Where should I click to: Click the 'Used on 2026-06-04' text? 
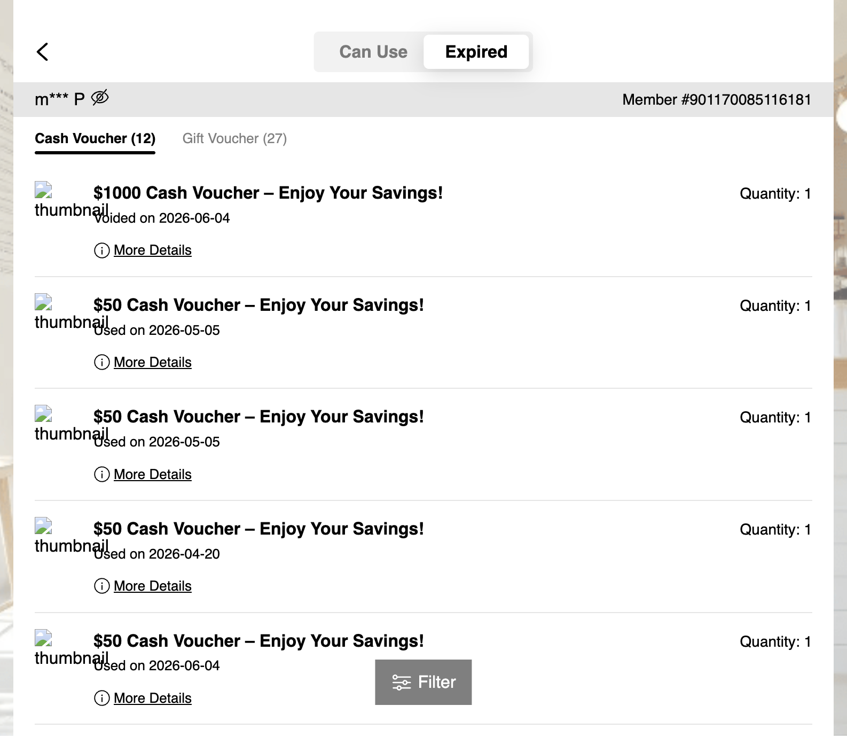(x=157, y=665)
